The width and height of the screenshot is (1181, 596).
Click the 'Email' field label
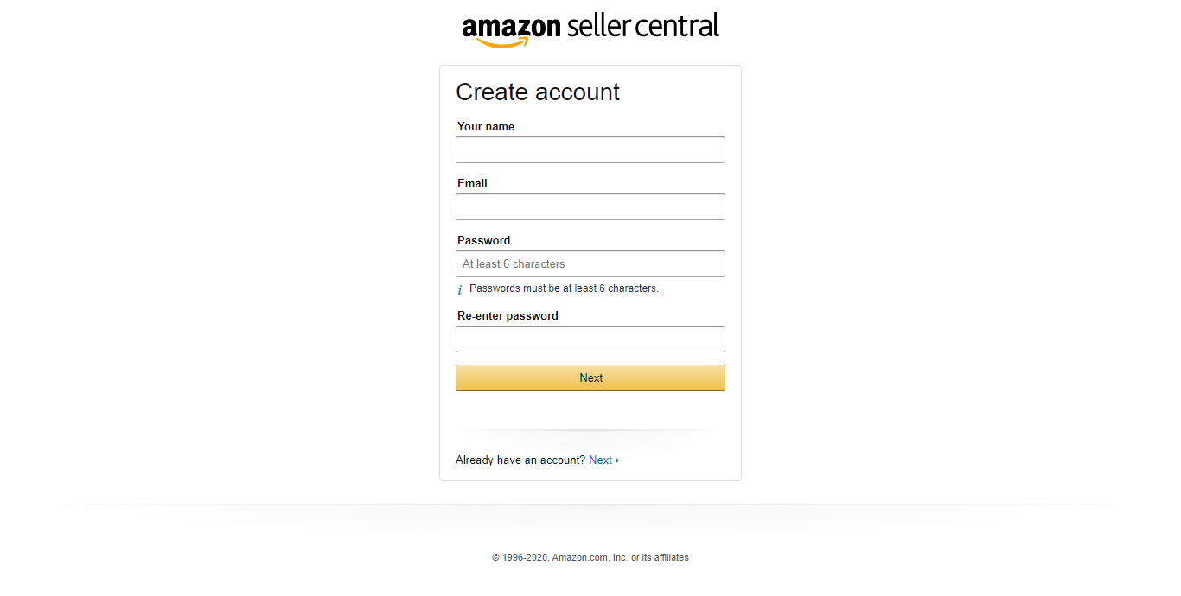pos(472,183)
